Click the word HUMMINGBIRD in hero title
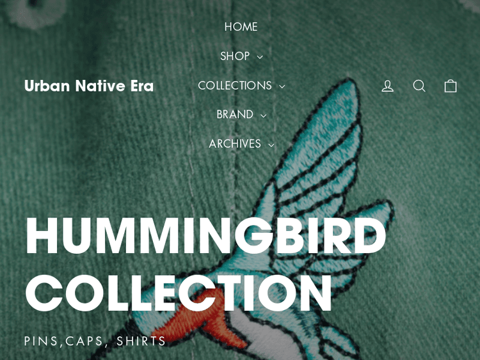The image size is (480, 360). click(205, 235)
